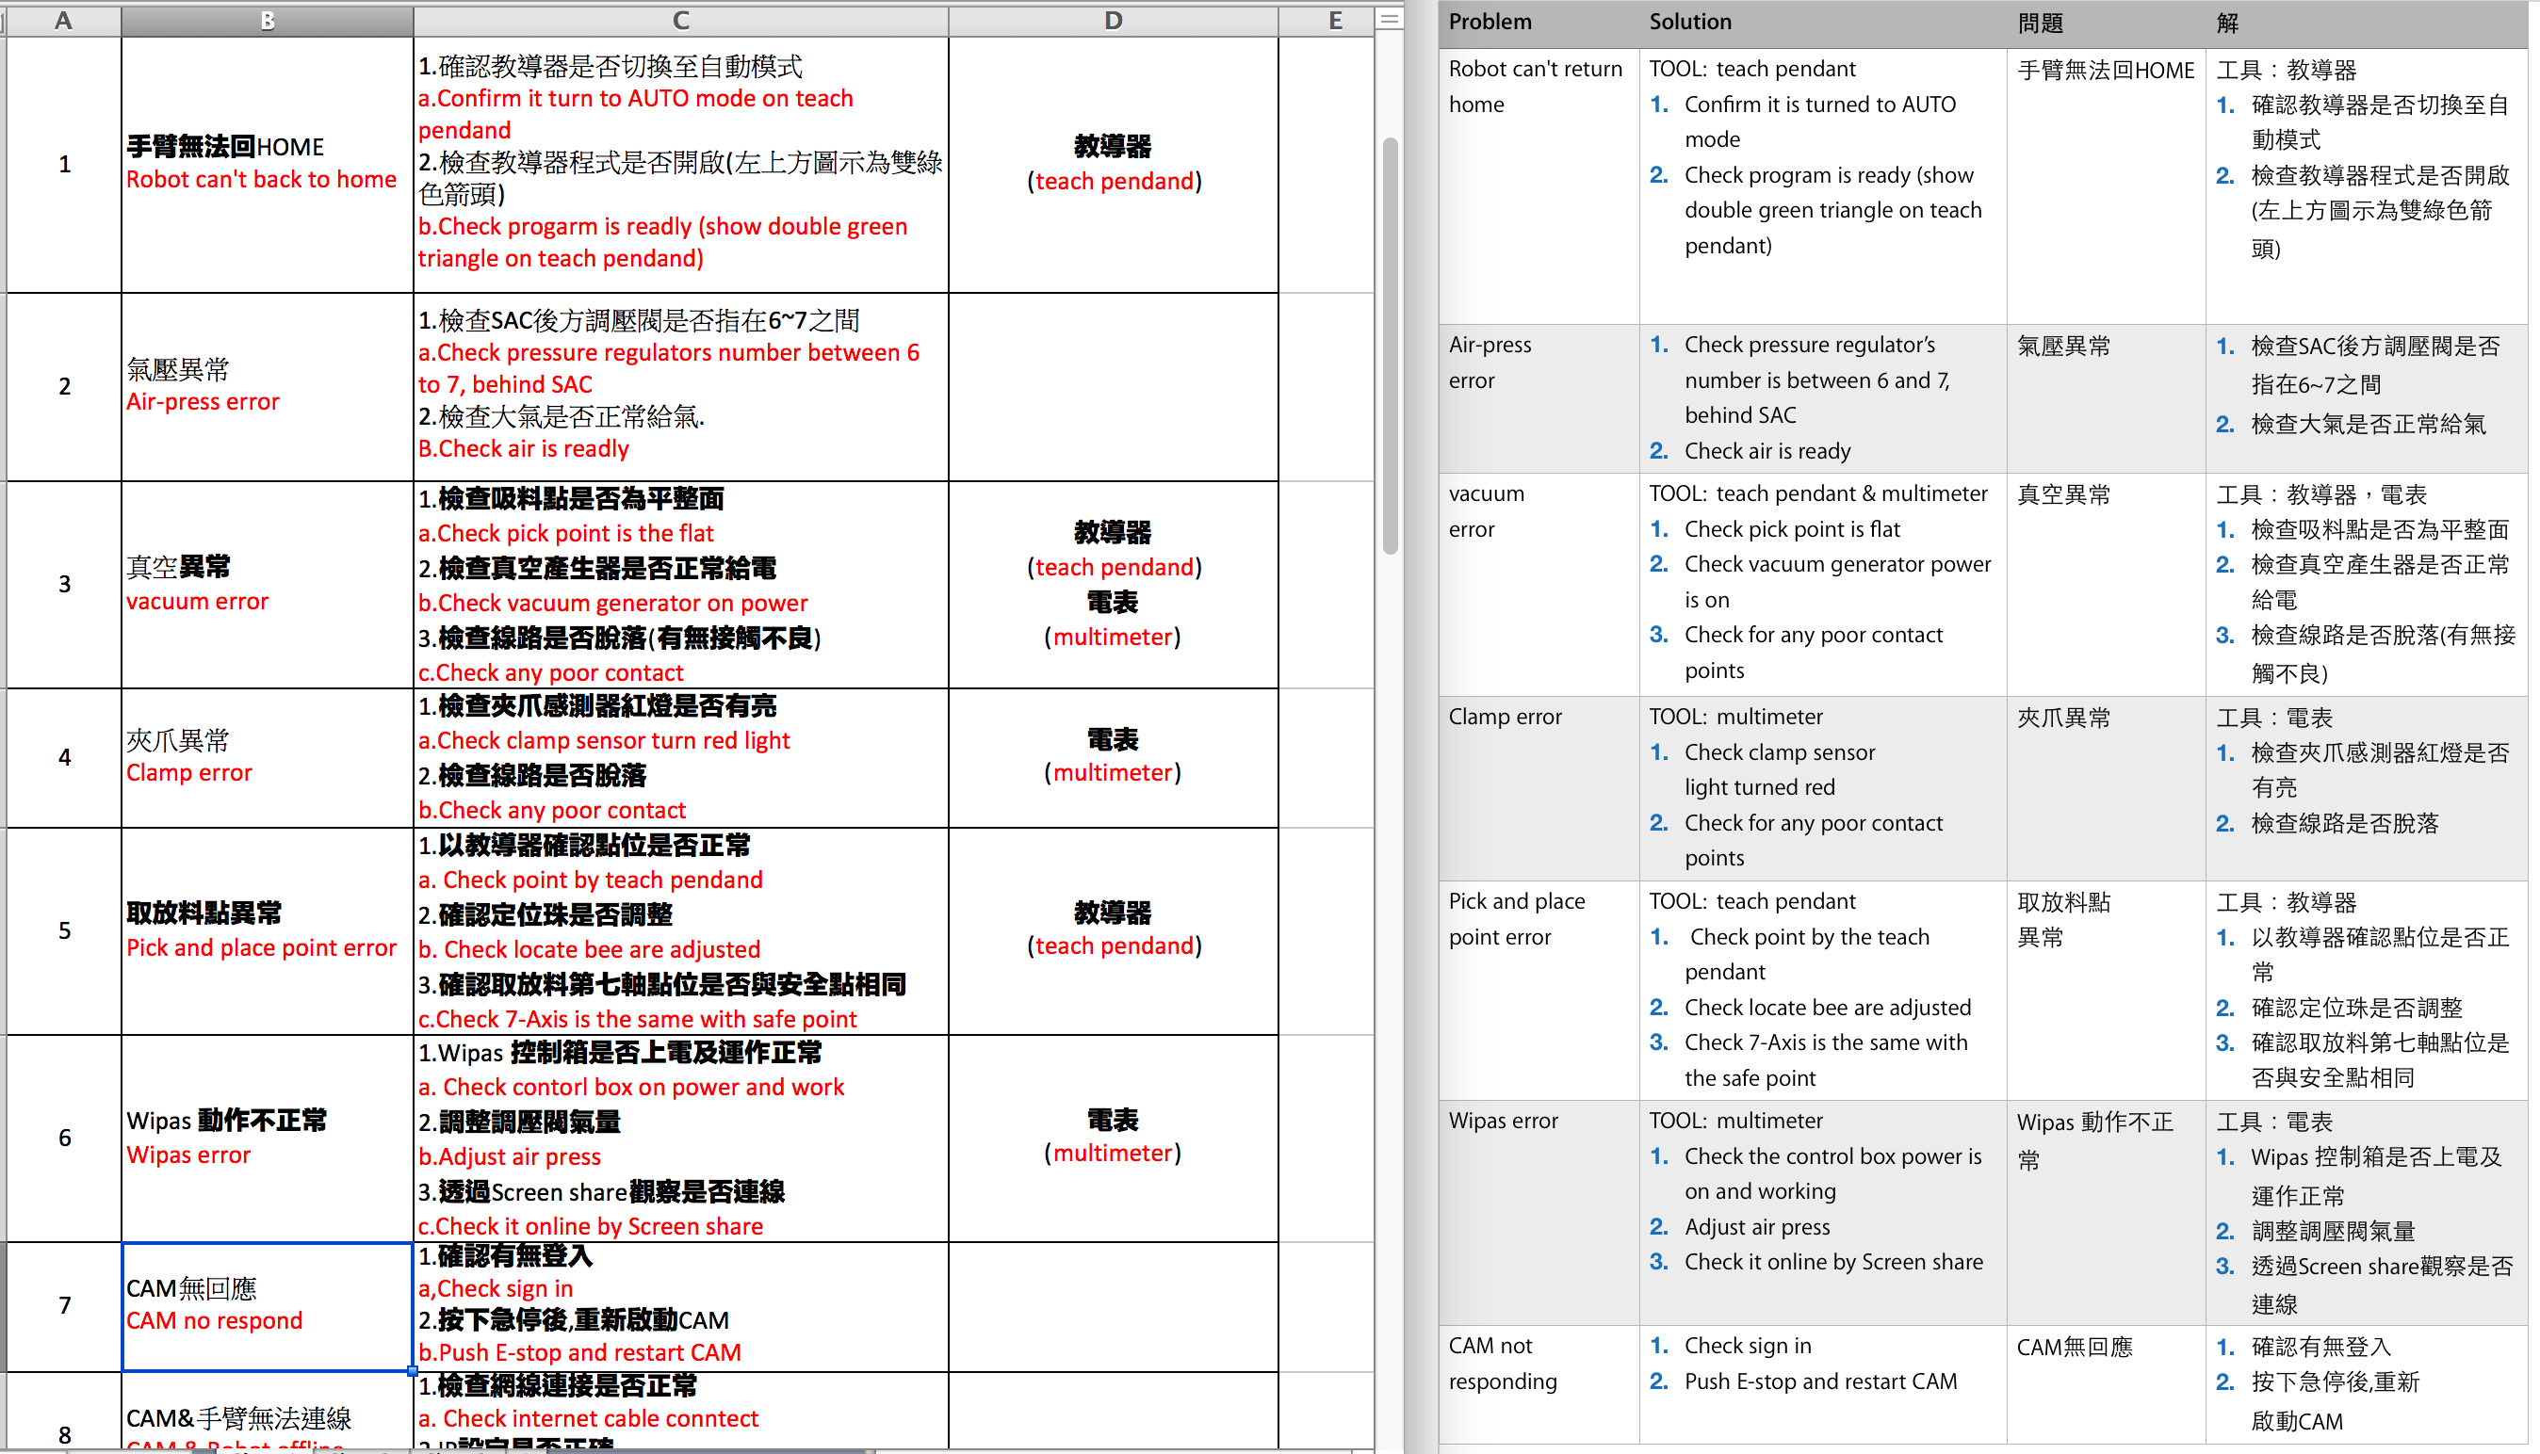Click the spreadsheet vertical scrollbar thumb

coord(1390,346)
